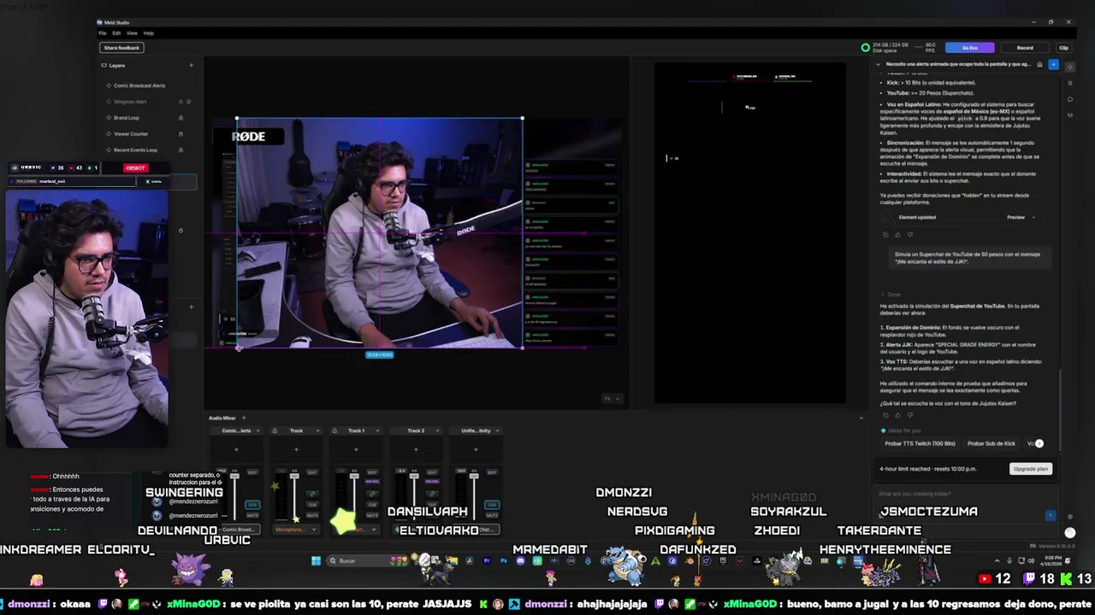1095x615 pixels.
Task: Click the Go live button
Action: point(969,48)
